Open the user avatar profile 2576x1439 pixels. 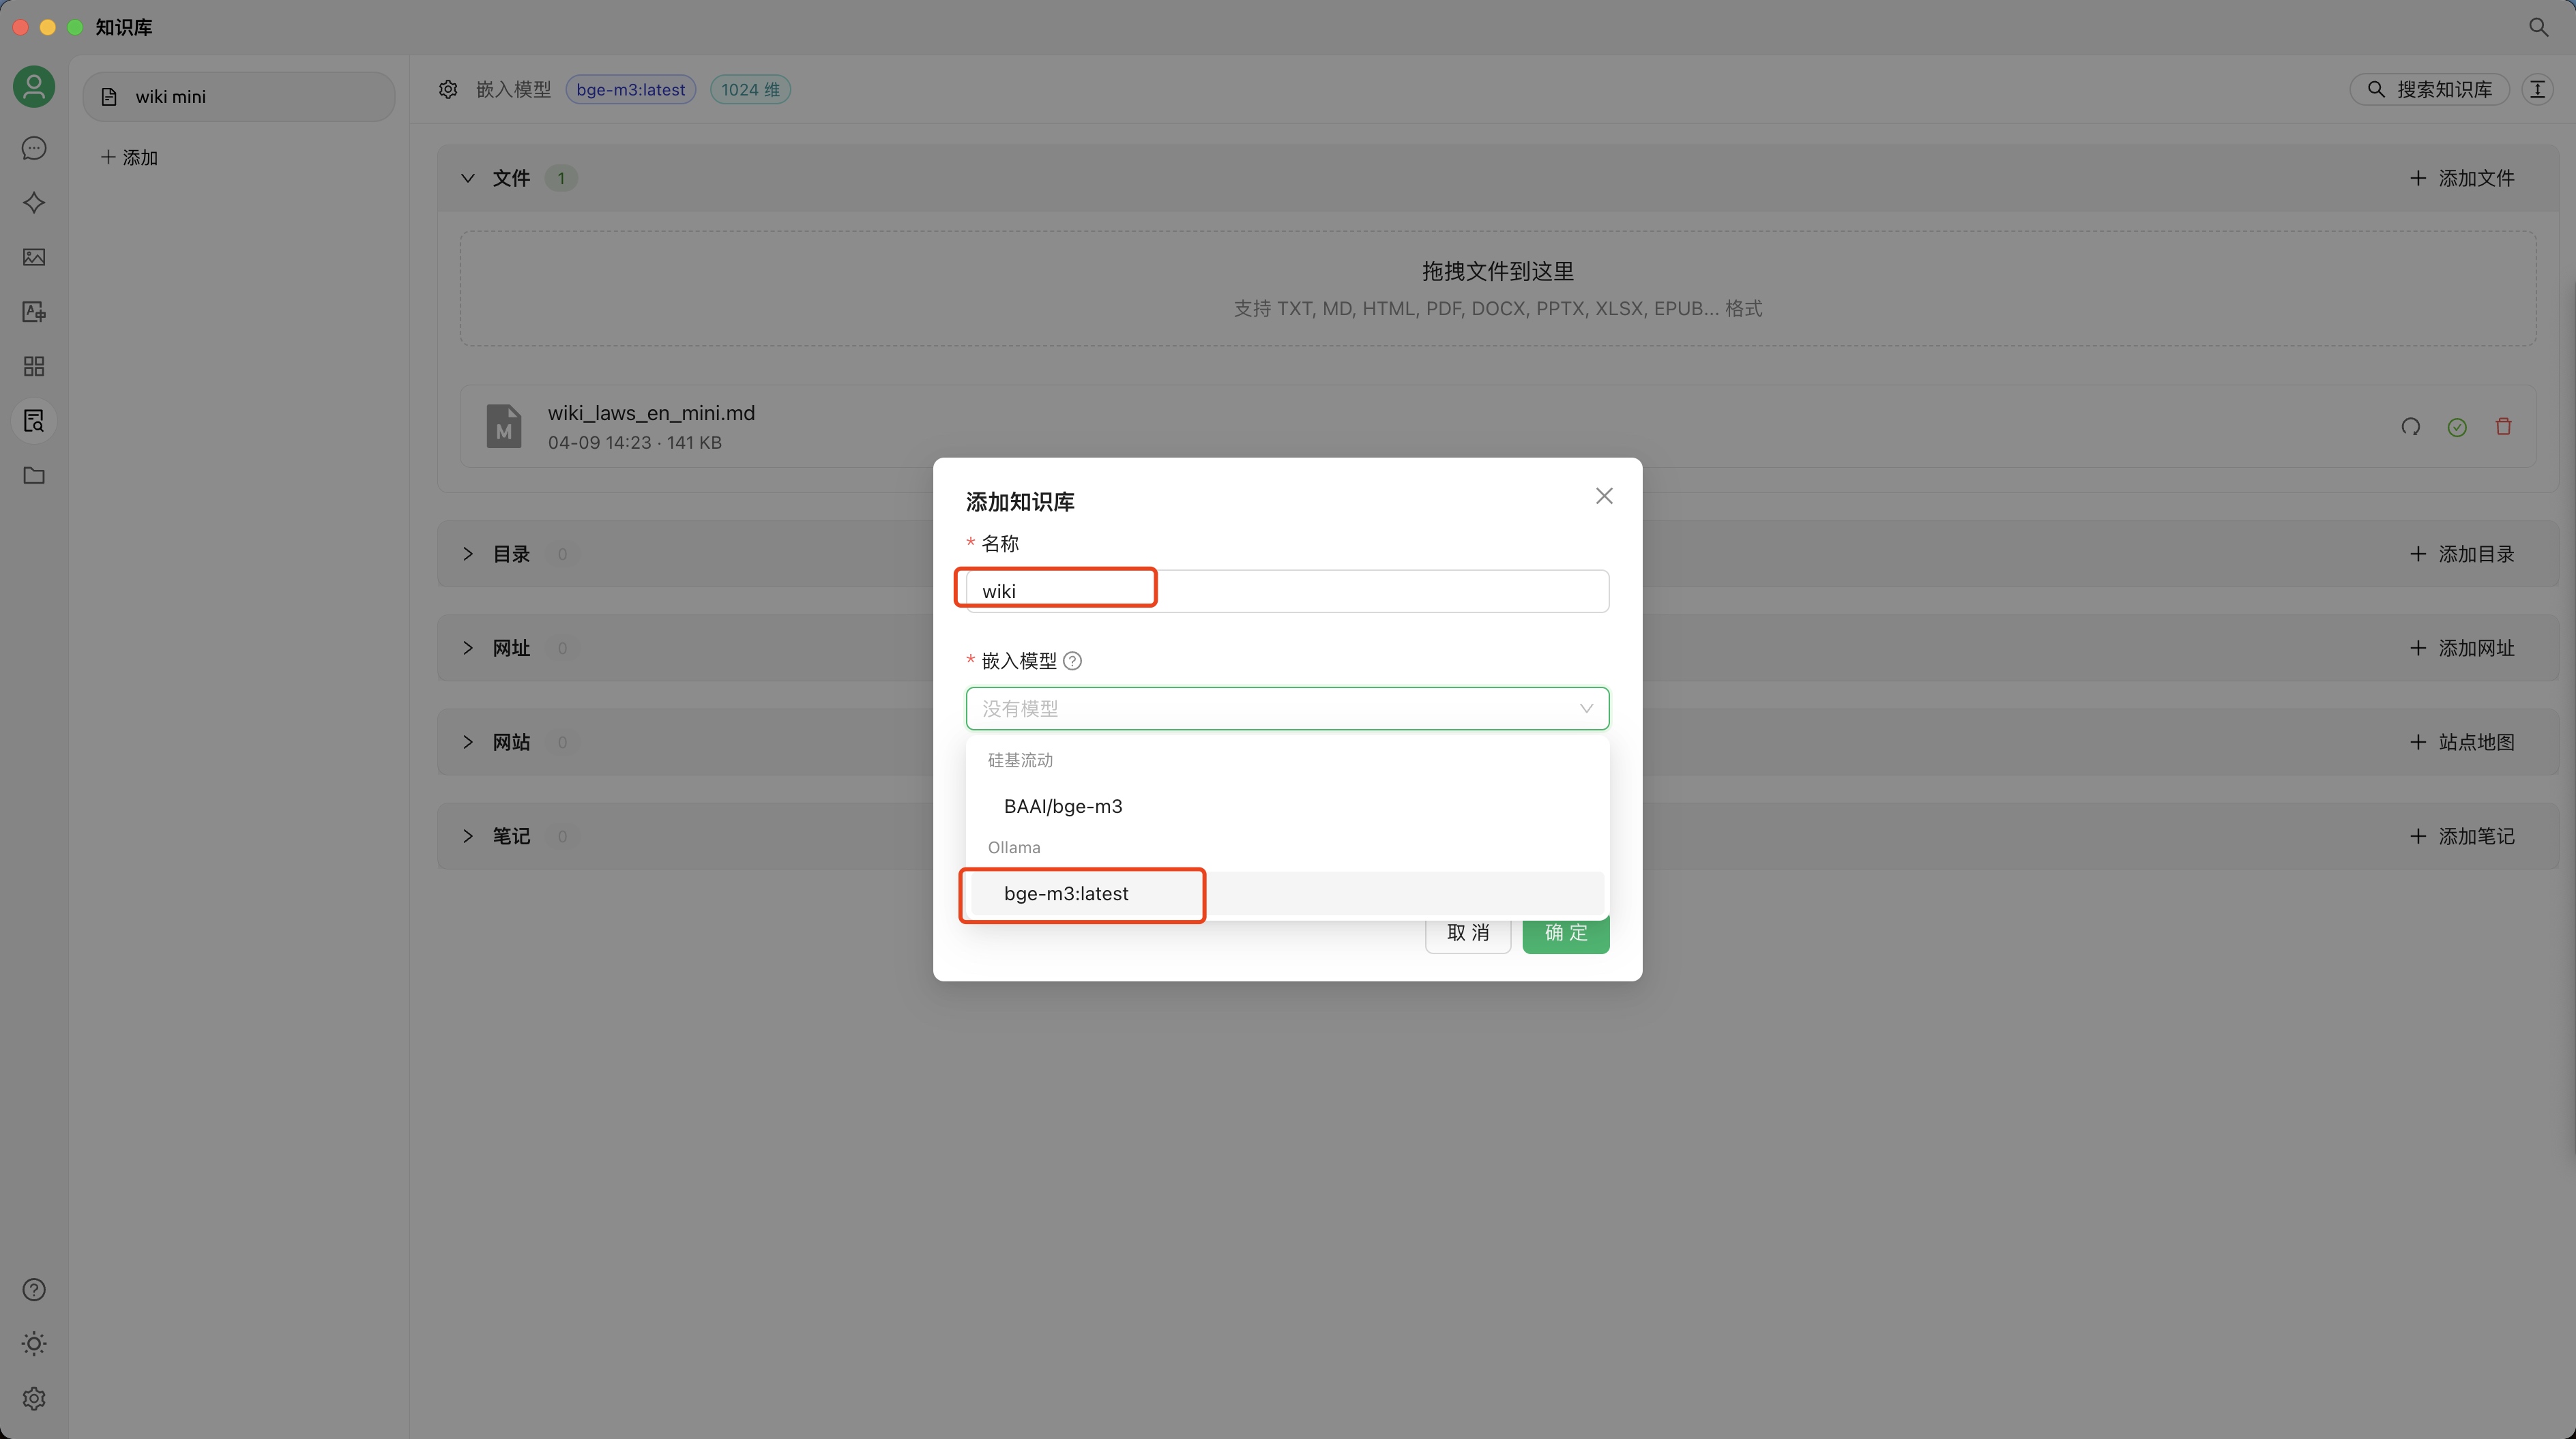(34, 86)
